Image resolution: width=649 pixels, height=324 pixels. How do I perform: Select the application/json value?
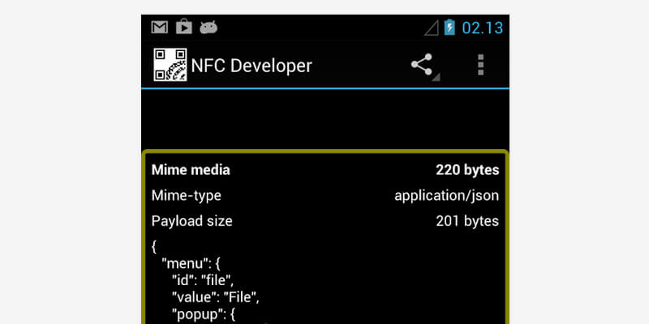(446, 195)
